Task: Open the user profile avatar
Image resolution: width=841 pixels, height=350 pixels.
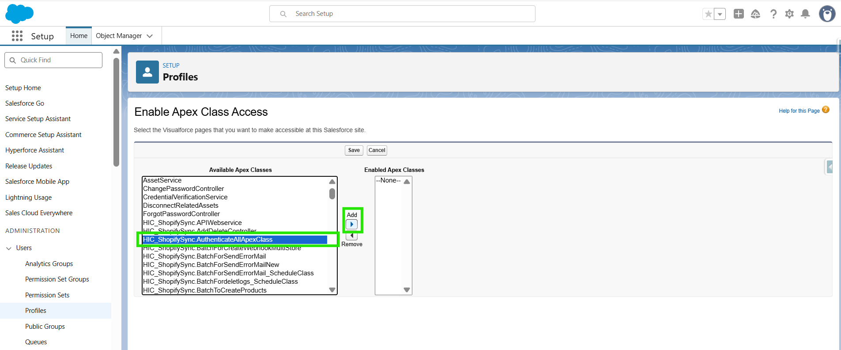Action: click(x=827, y=14)
